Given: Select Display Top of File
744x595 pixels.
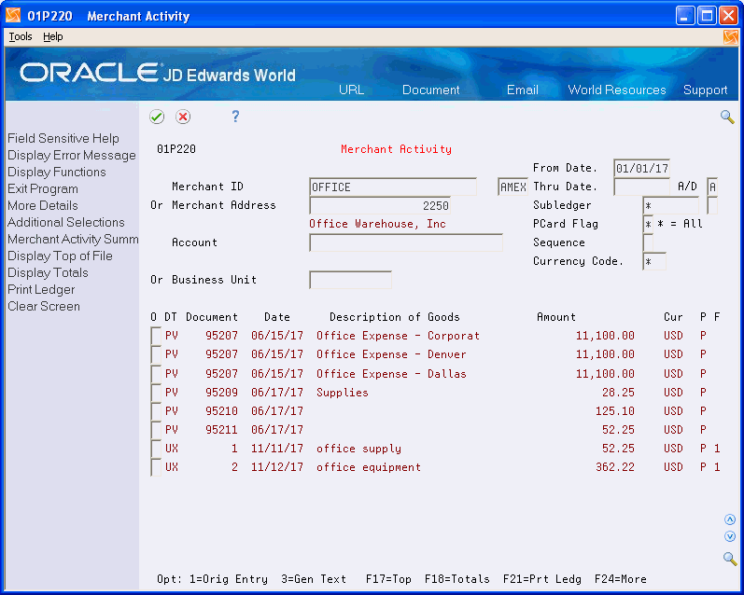Looking at the screenshot, I should click(x=60, y=256).
